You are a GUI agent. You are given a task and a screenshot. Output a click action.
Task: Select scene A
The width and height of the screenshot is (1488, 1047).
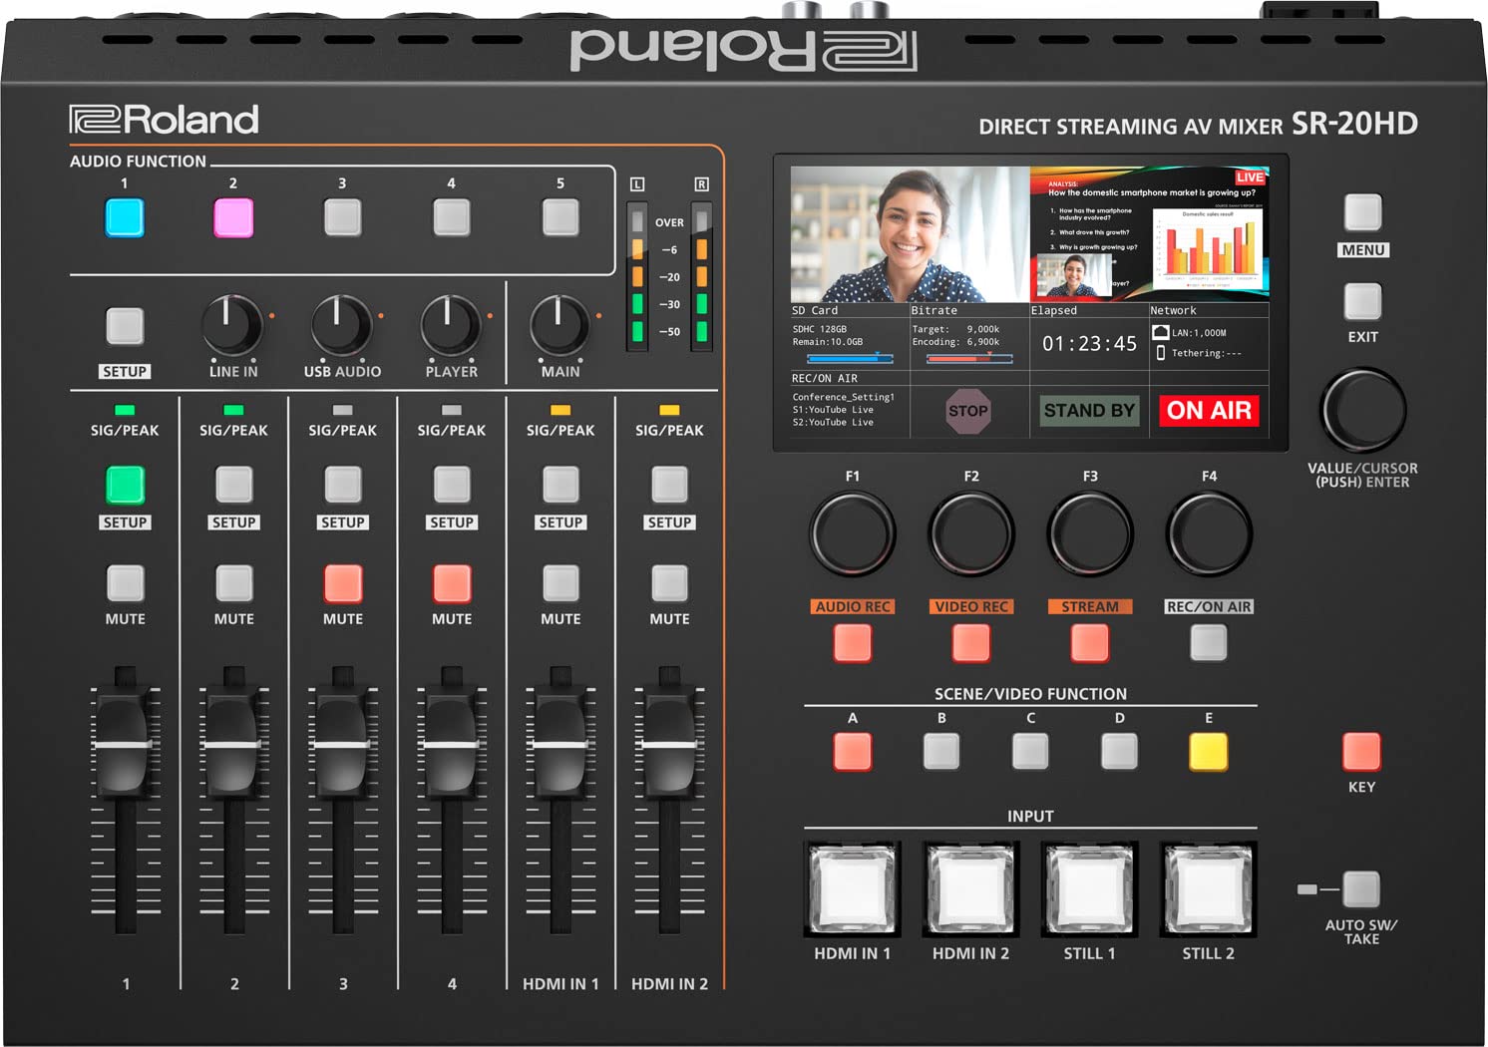click(x=853, y=749)
